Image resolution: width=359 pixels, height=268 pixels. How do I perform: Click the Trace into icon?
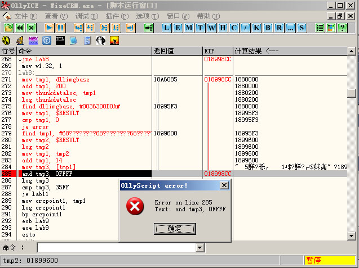click(x=104, y=28)
